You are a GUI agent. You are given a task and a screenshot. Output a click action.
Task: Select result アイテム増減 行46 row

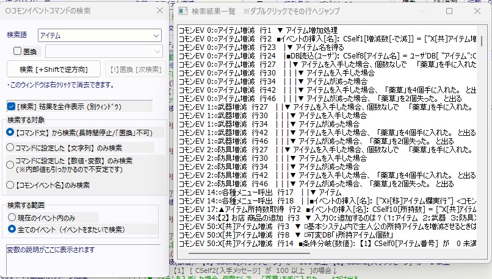click(328, 99)
